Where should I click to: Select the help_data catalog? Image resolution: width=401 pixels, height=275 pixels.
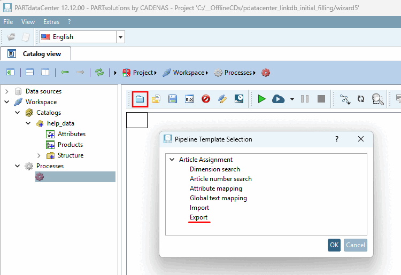(x=60, y=123)
